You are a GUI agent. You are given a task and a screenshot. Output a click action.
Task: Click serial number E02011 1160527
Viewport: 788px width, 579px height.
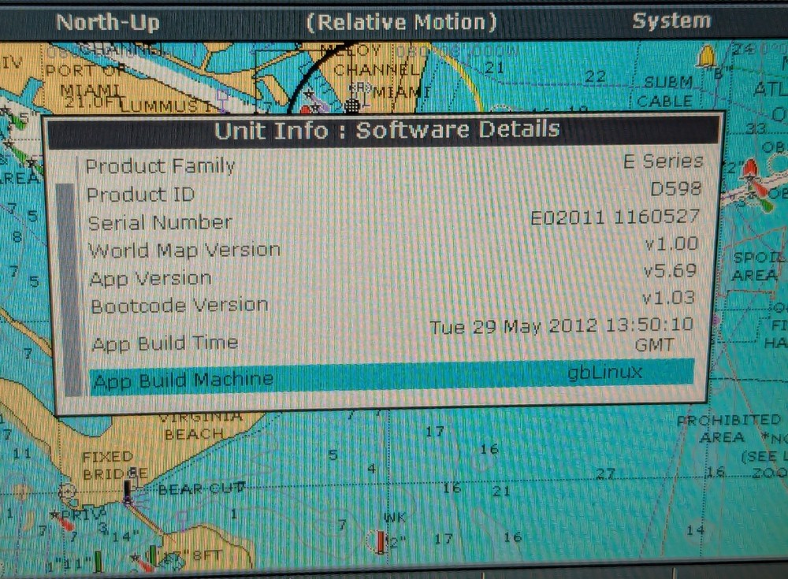point(615,217)
